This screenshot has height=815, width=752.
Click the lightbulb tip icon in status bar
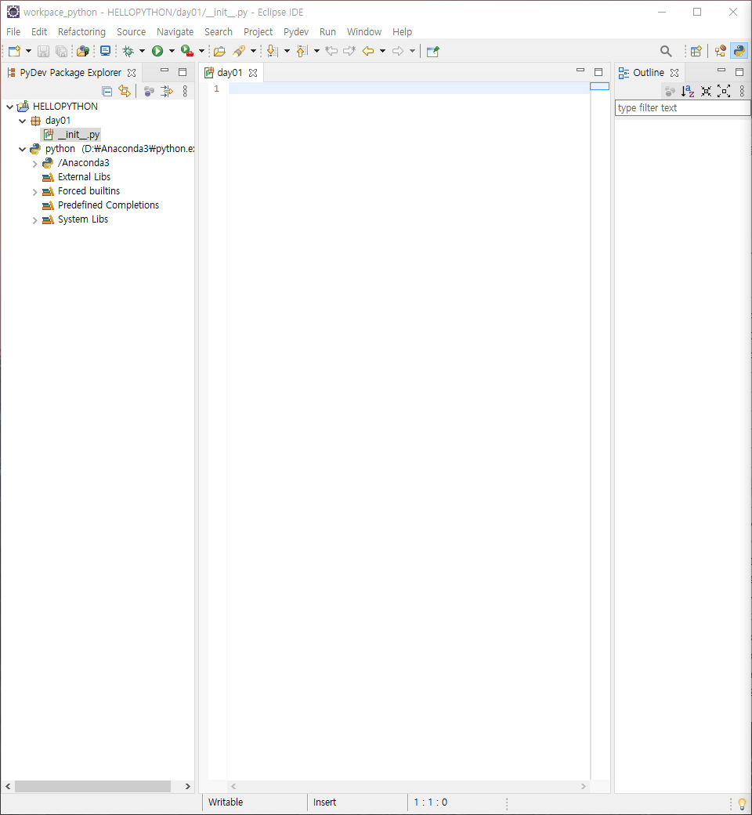pos(742,804)
